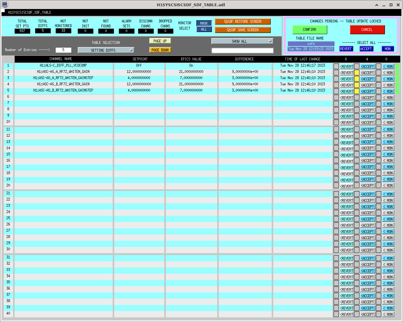The image size is (403, 322).
Task: Select channel H1:ASC-AS_B_RF72_WHITEN_GAINSTEP
Action: (x=63, y=90)
